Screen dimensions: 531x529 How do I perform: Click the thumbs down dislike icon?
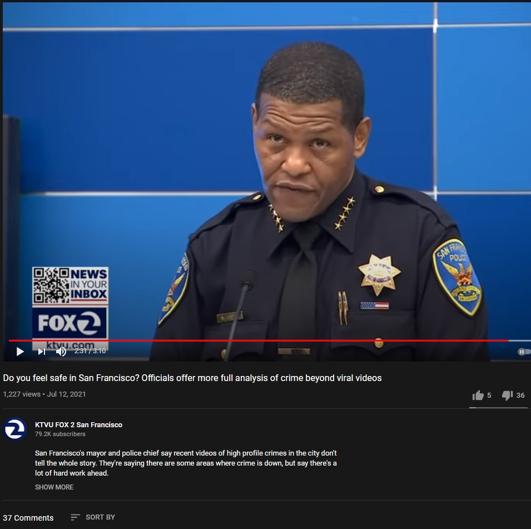coord(507,395)
